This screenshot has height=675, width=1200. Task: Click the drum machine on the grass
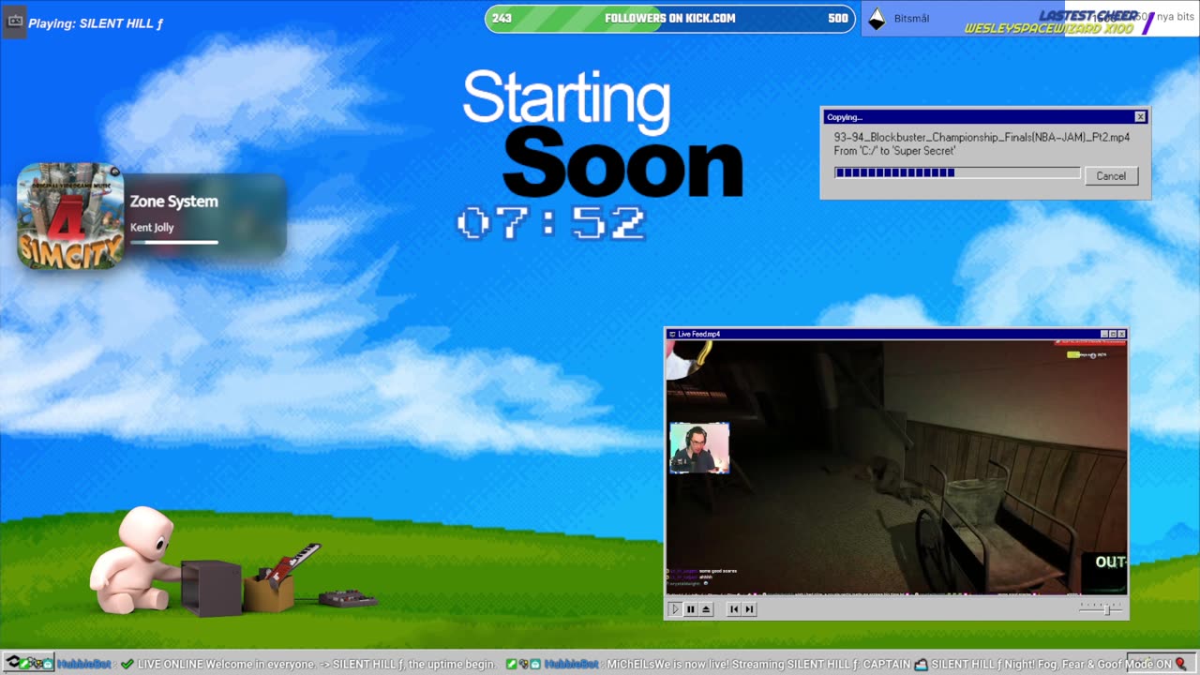click(x=348, y=598)
